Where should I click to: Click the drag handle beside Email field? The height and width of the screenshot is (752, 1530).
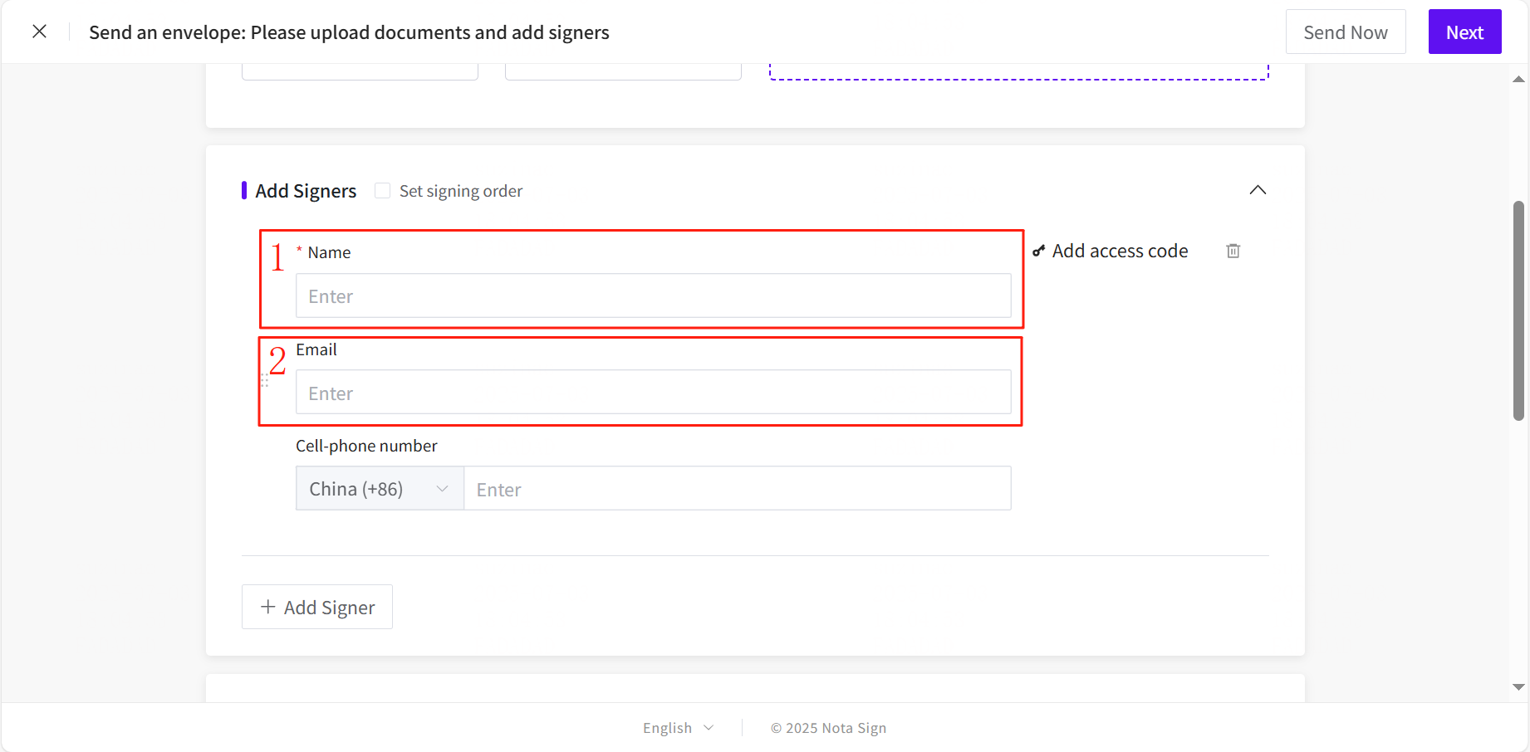point(264,381)
